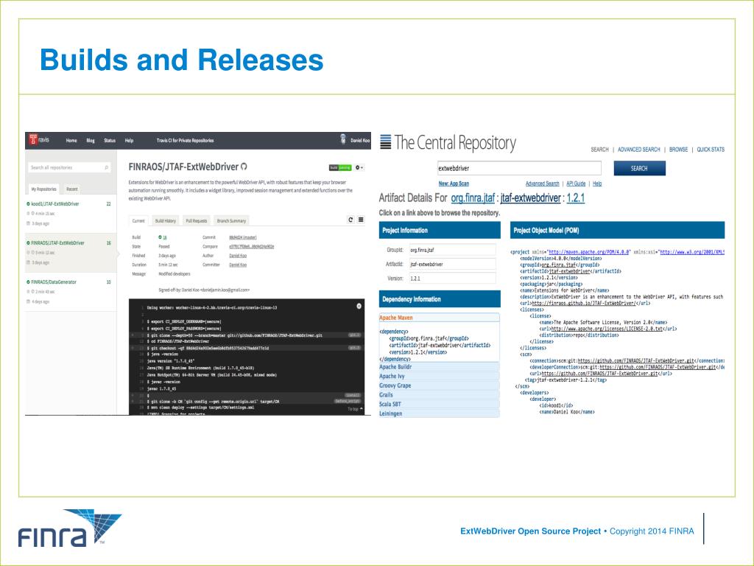754x566 pixels.
Task: Open BROWSE in top navigation
Action: coord(678,150)
